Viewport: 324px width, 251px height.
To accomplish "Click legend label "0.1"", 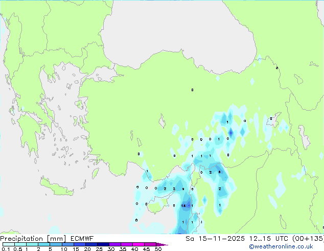I will pos(6,249).
